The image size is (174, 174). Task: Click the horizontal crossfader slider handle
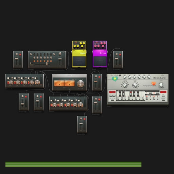(x=47, y=64)
